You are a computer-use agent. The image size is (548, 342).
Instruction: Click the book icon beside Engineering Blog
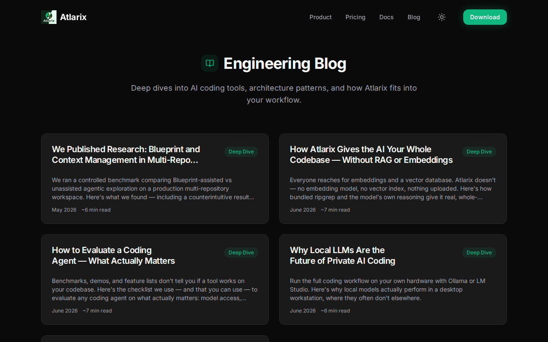click(210, 63)
